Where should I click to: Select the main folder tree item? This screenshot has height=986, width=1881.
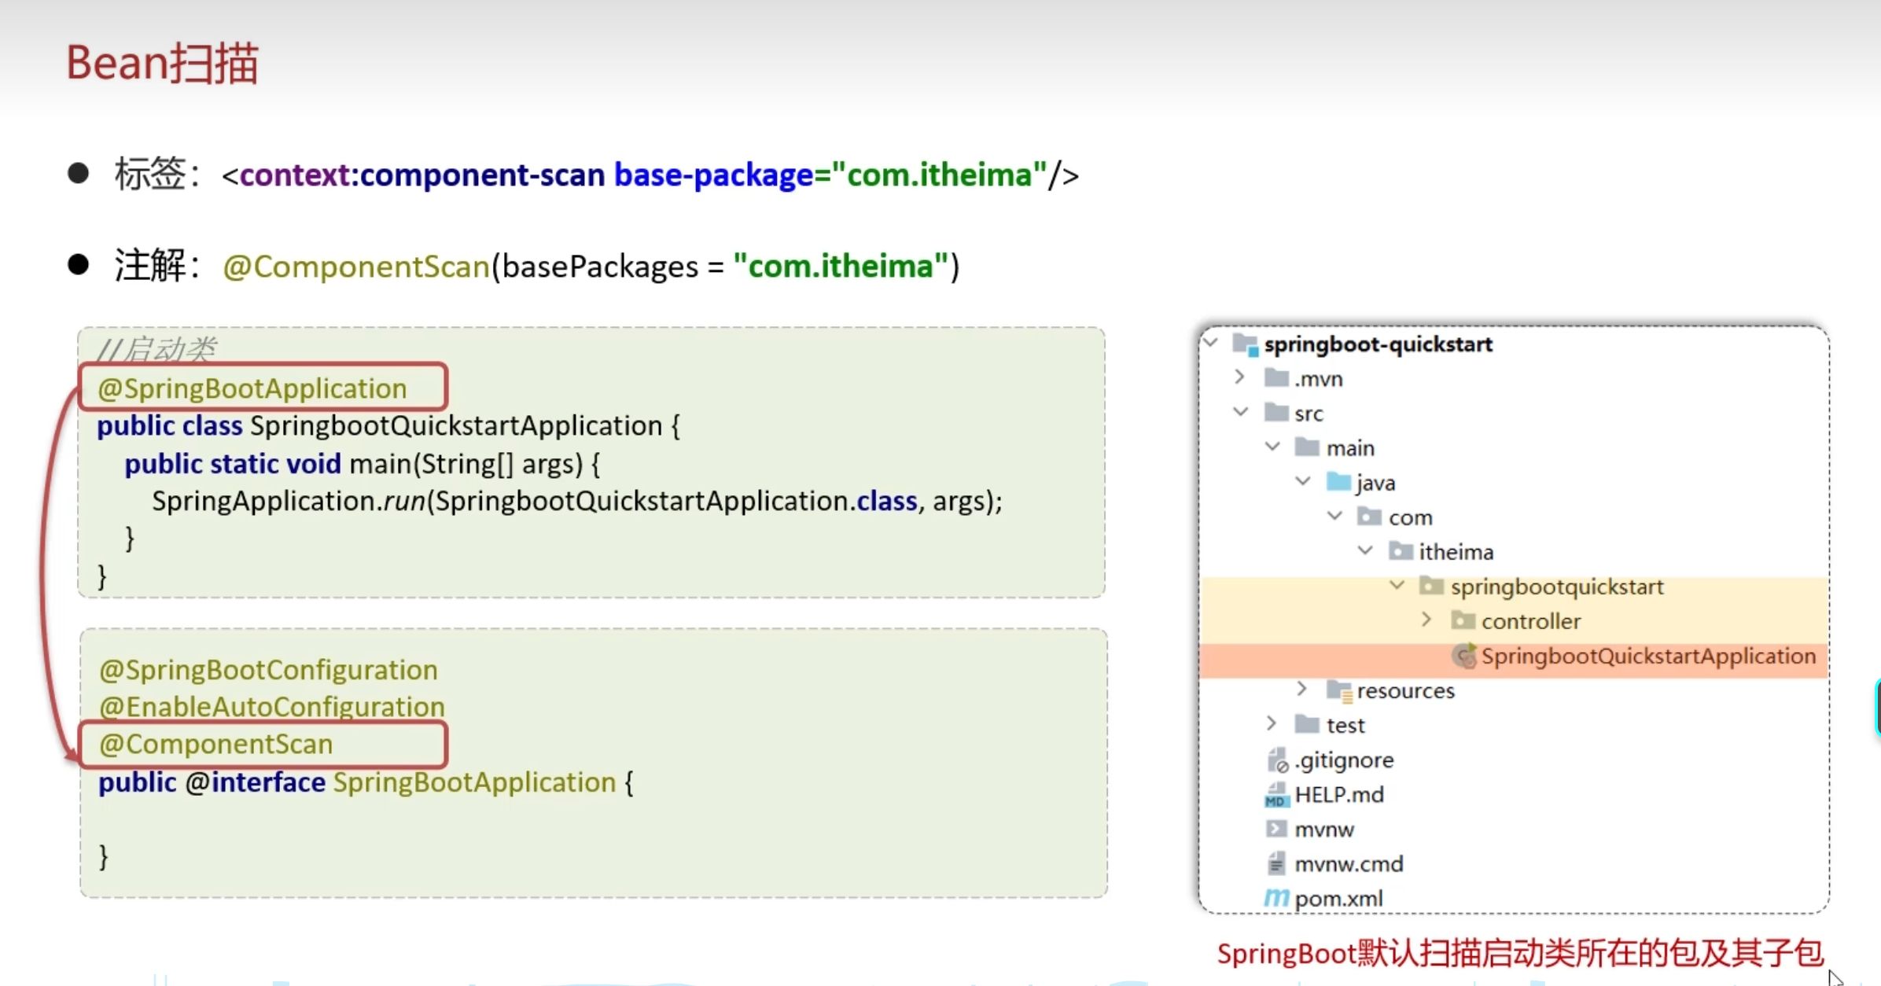1349,448
